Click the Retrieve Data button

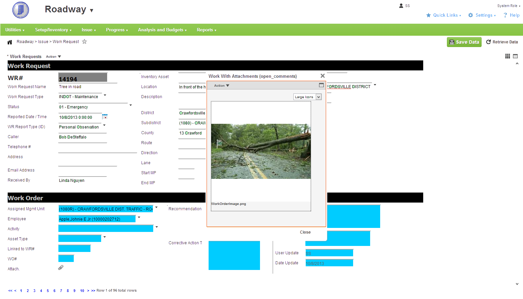coord(502,42)
